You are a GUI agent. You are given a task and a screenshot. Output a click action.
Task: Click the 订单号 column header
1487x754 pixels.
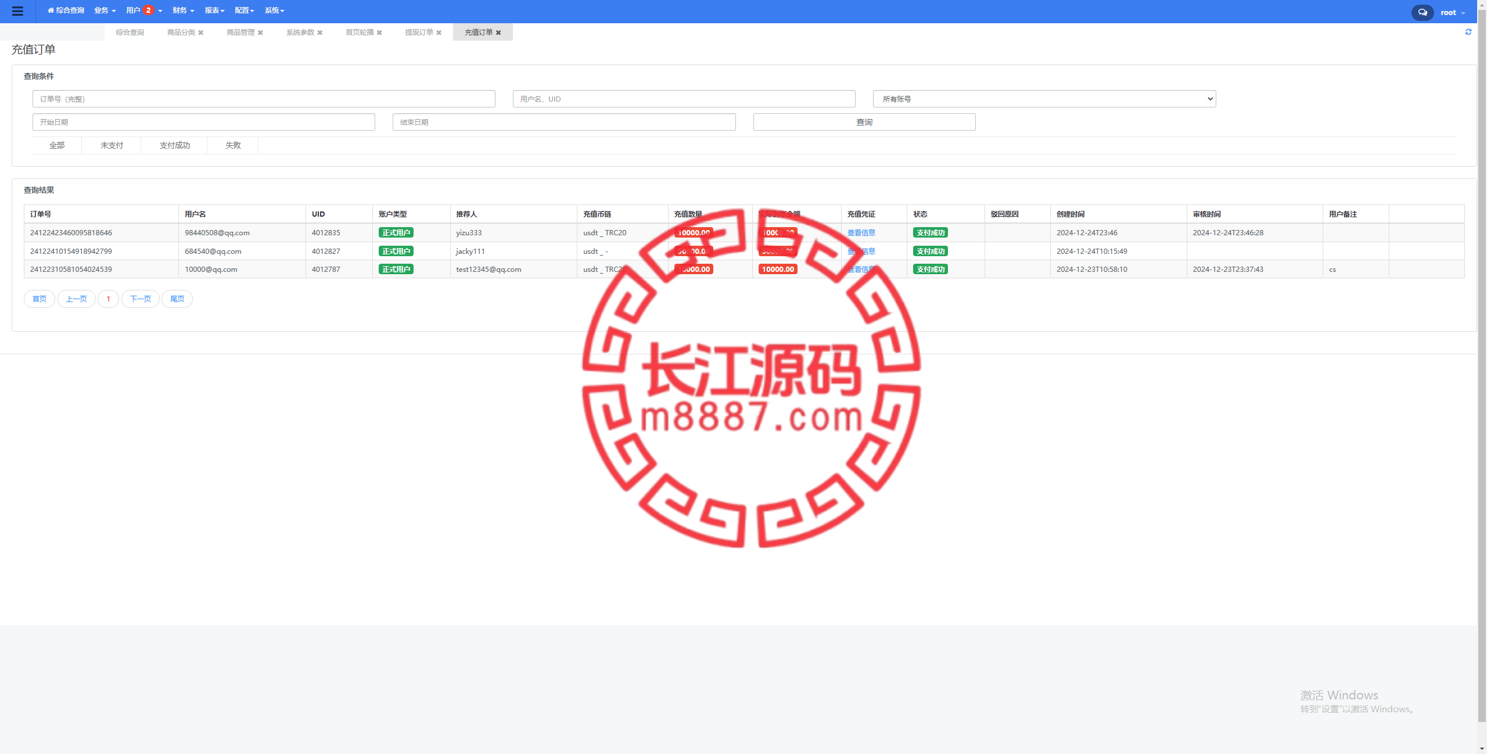[41, 214]
